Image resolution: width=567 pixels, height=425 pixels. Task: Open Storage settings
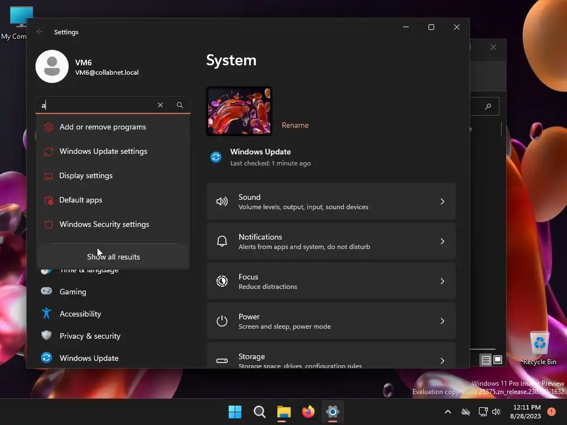coord(331,355)
